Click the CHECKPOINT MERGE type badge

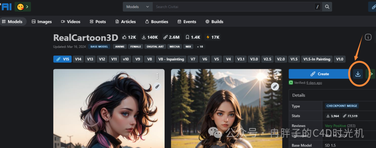(342, 106)
